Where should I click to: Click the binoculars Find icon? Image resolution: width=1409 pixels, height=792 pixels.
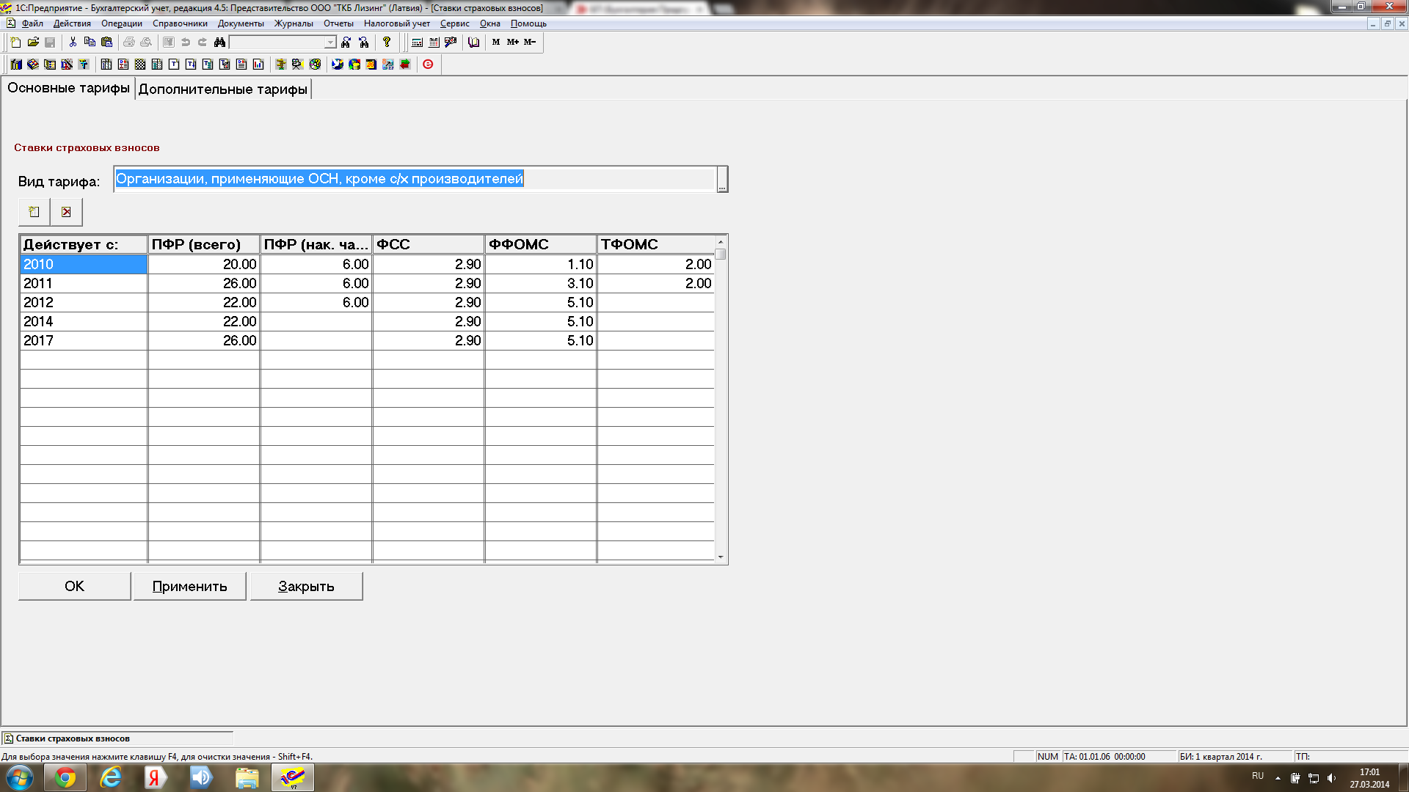click(x=219, y=43)
